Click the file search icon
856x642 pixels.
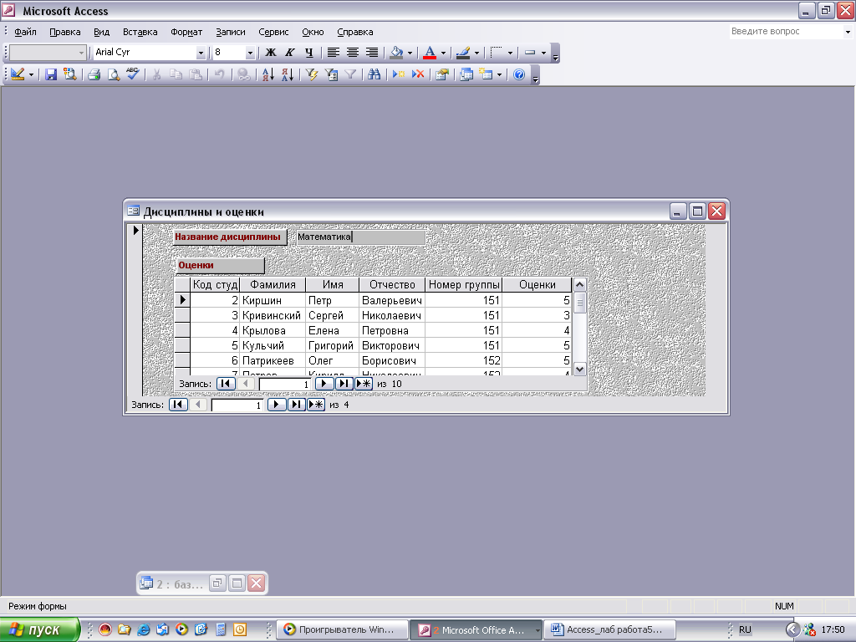(x=70, y=74)
